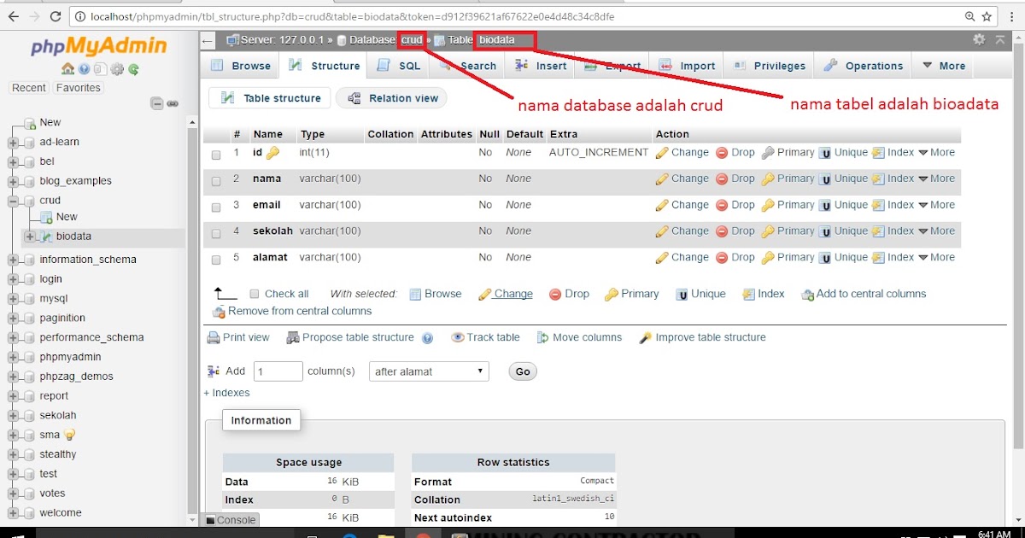Open the 'after alamat' dropdown
Image resolution: width=1025 pixels, height=538 pixels.
coord(428,371)
